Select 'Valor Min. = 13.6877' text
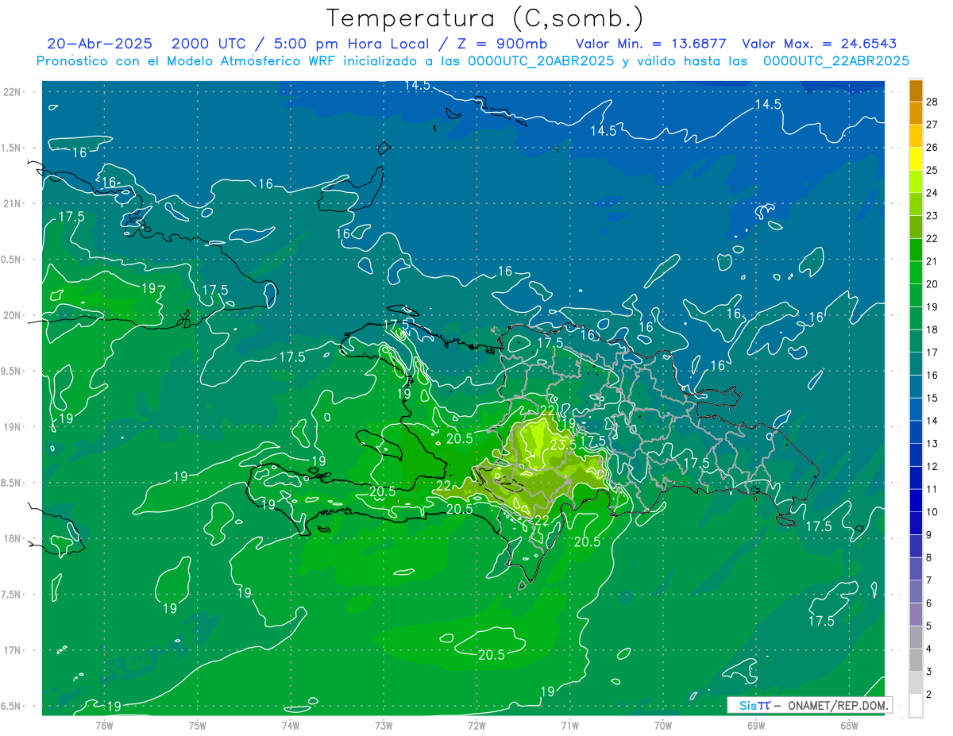The height and width of the screenshot is (736, 953). (x=650, y=44)
